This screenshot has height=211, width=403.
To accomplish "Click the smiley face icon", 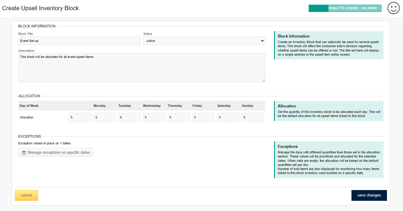I will pyautogui.click(x=393, y=8).
